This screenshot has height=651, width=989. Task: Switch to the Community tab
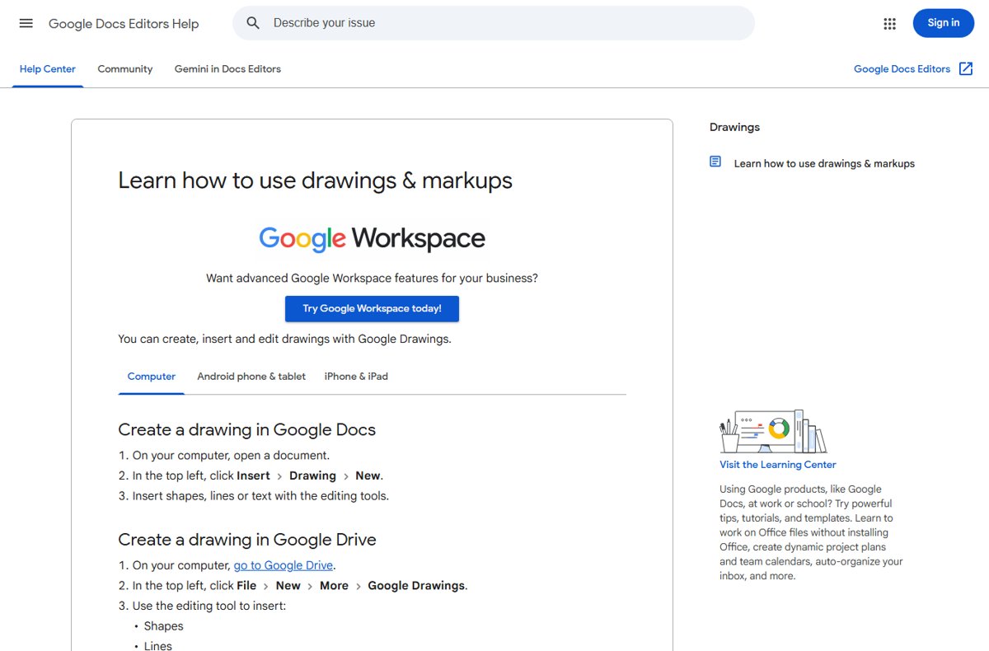pyautogui.click(x=125, y=69)
